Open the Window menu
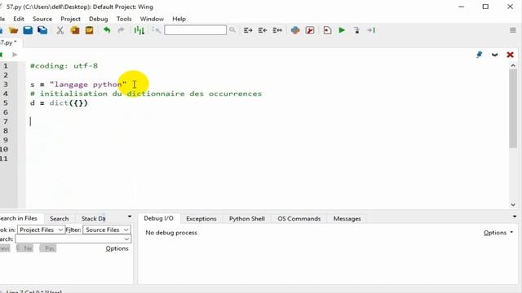Screen dimensions: 522x293 click(x=152, y=19)
